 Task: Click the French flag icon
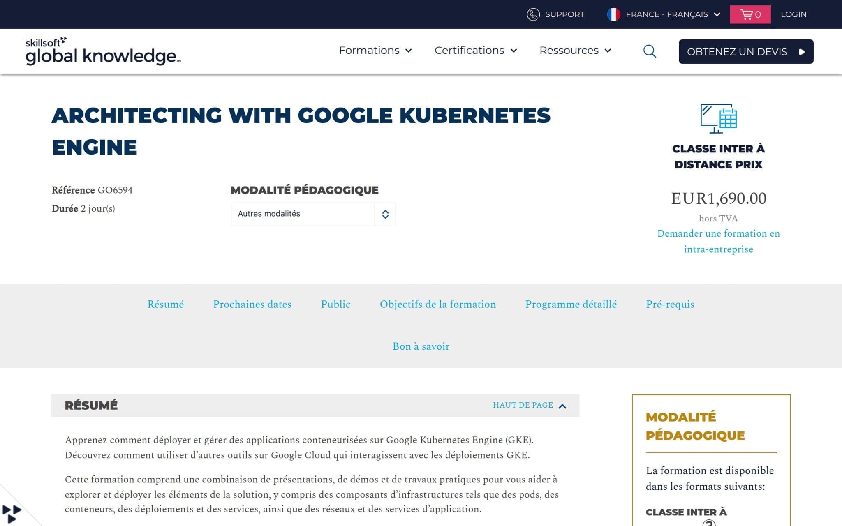click(613, 14)
